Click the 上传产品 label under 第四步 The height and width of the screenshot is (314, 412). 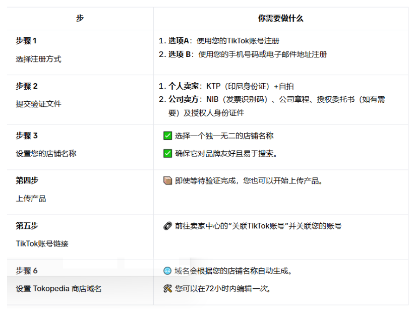point(31,198)
